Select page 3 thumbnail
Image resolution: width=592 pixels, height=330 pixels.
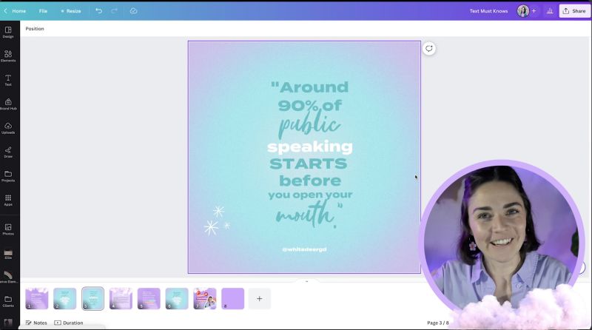point(93,299)
